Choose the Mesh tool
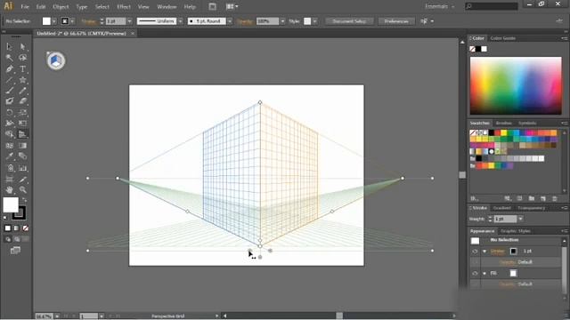 pyautogui.click(x=9, y=146)
